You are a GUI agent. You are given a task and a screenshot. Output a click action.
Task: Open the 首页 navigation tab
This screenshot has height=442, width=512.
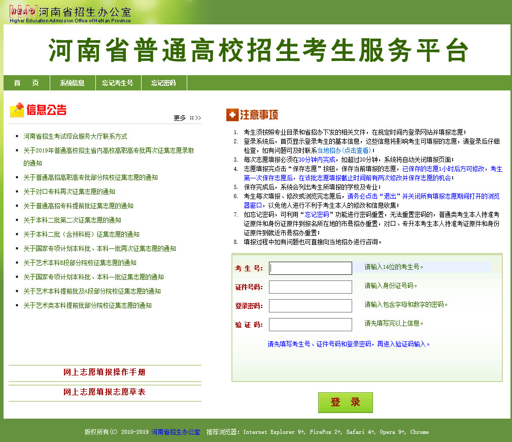click(x=26, y=83)
